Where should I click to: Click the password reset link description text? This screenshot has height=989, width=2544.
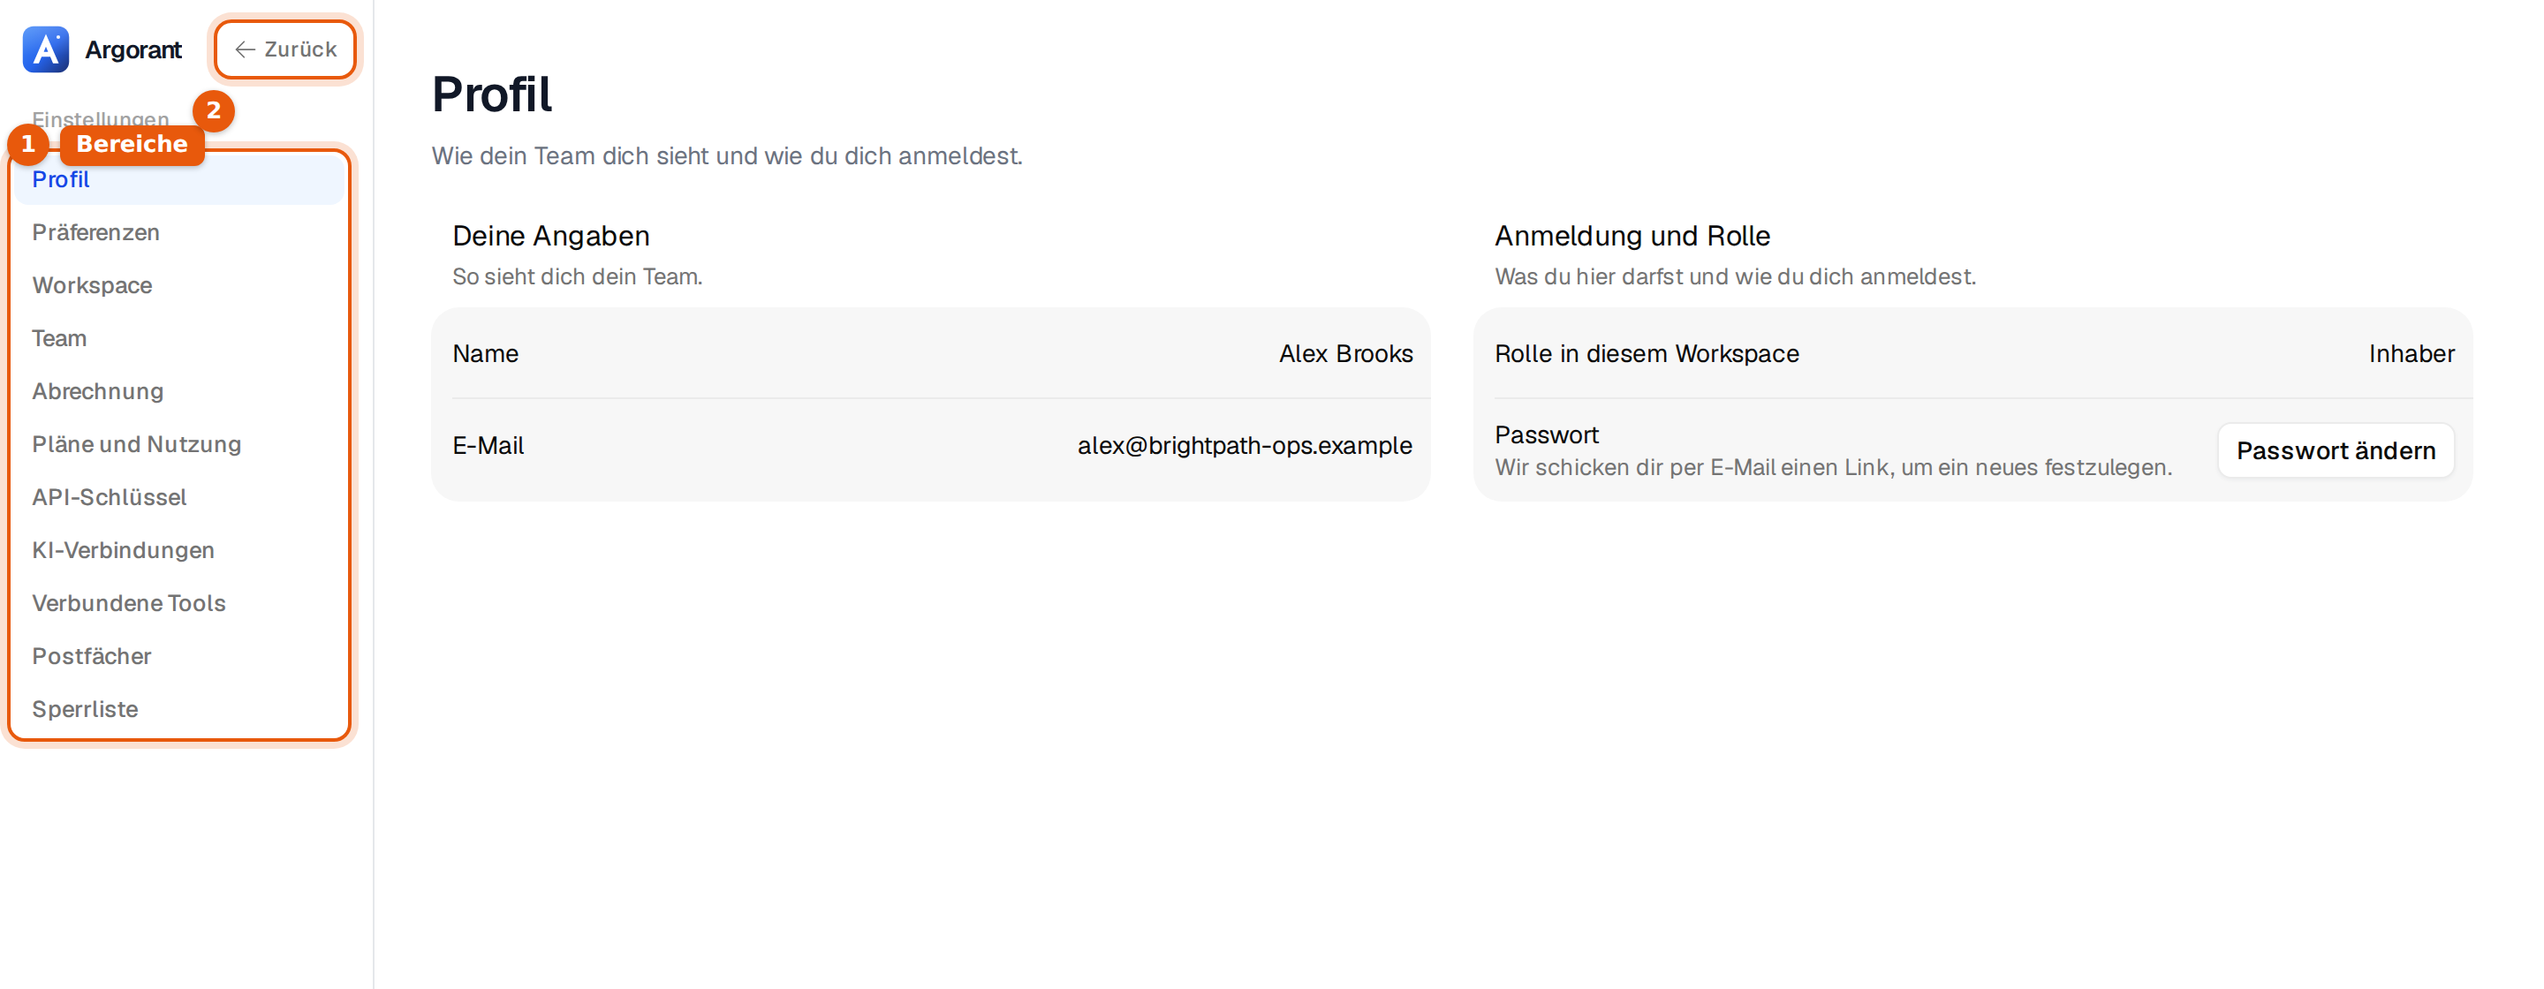tap(1833, 468)
